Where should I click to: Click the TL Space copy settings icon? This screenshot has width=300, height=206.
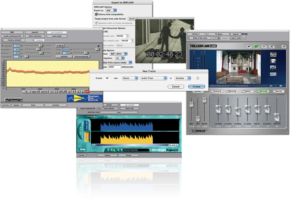(219, 38)
